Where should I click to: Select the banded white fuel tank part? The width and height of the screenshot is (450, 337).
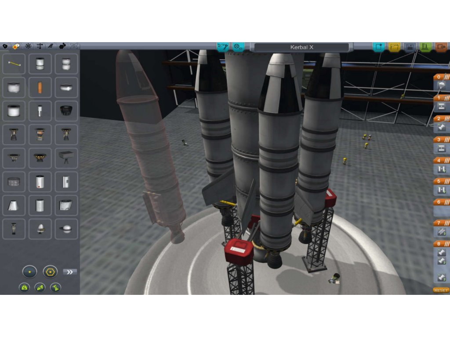pyautogui.click(x=40, y=64)
